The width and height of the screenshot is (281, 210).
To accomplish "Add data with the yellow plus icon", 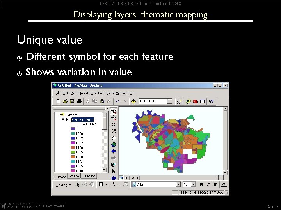I will tap(133, 101).
